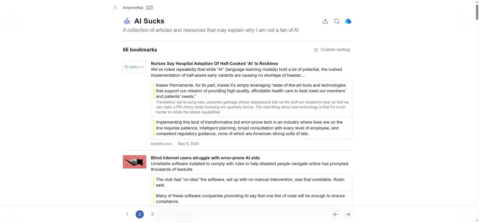Go to next page arrow
This screenshot has height=223, width=479.
pyautogui.click(x=348, y=214)
